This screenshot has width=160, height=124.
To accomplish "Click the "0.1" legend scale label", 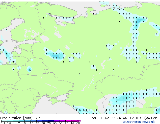I will point(3,123).
